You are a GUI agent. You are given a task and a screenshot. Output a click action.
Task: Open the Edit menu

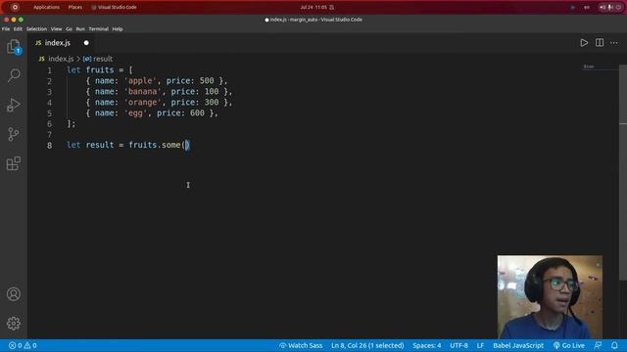click(x=18, y=29)
